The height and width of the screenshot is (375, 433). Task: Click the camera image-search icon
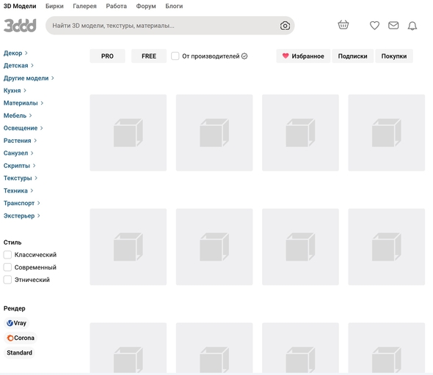click(285, 26)
